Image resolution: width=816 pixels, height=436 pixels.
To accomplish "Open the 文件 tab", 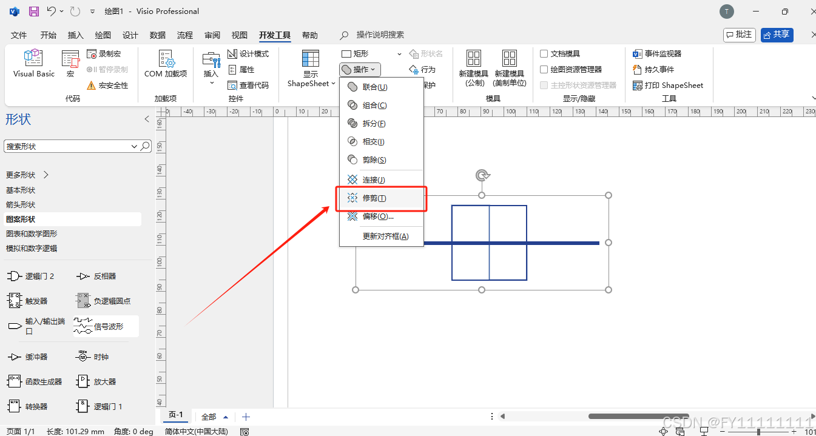I will click(x=19, y=35).
